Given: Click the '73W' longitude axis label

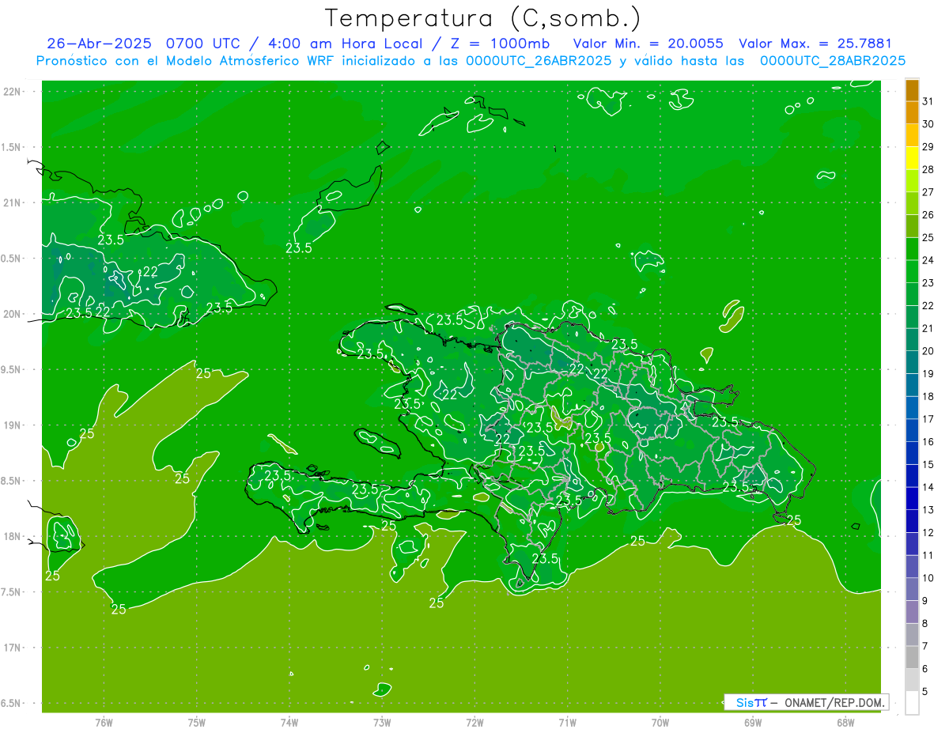Looking at the screenshot, I should point(382,722).
